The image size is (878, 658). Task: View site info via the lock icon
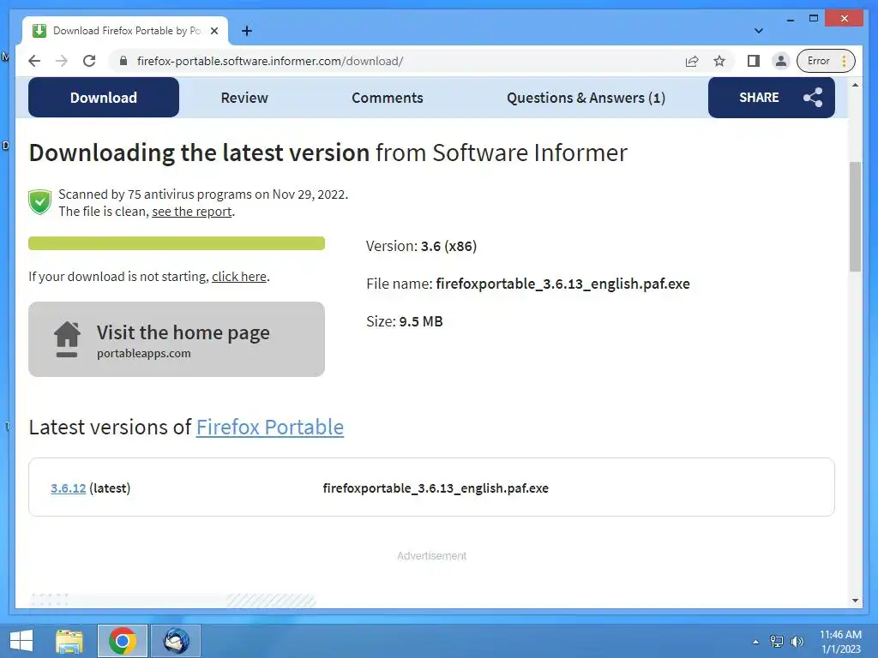(x=123, y=61)
